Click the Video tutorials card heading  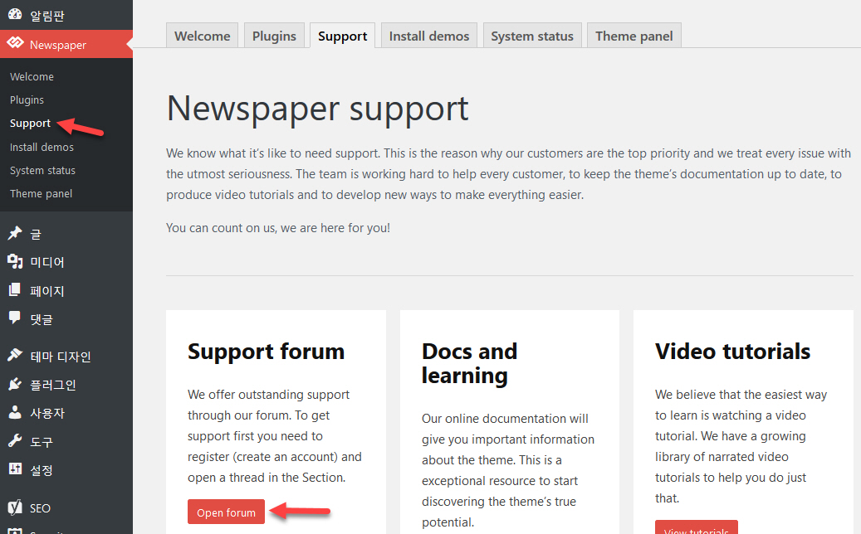pyautogui.click(x=732, y=352)
